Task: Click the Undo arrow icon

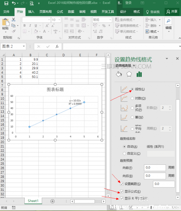Action: pos(14,3)
